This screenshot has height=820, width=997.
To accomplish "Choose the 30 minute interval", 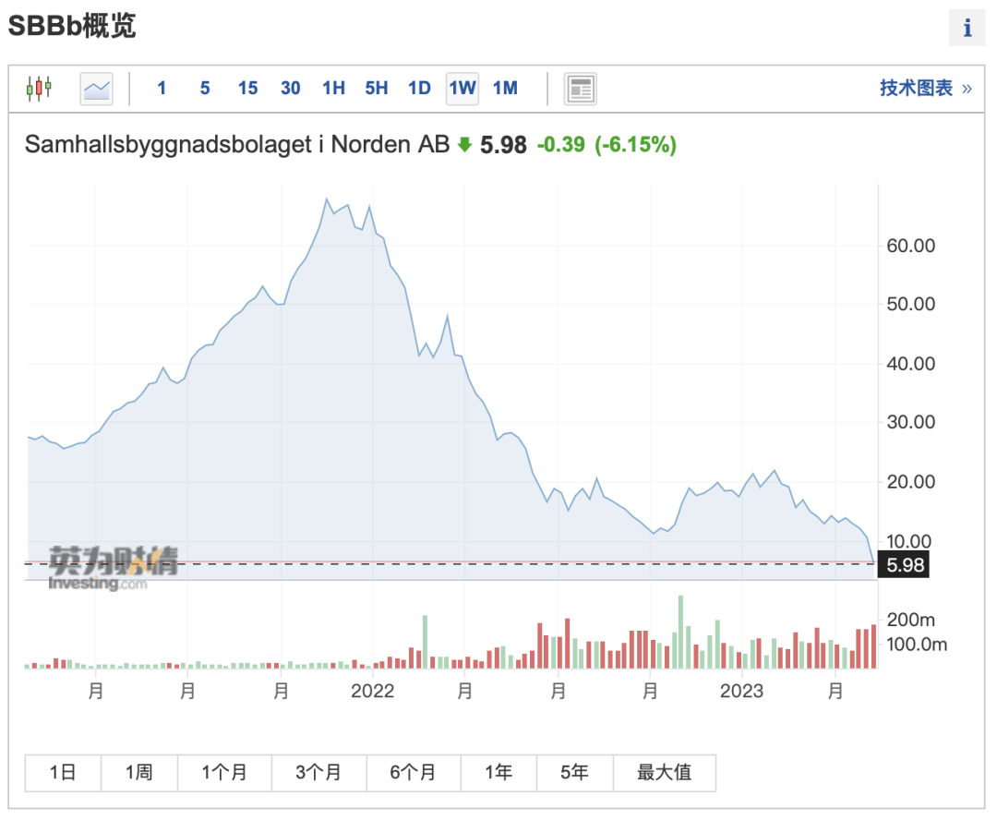I will 290,89.
